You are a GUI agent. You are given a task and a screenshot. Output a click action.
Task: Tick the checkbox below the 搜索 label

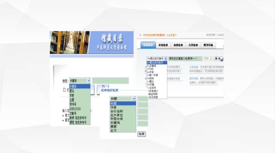pyautogui.click(x=64, y=90)
